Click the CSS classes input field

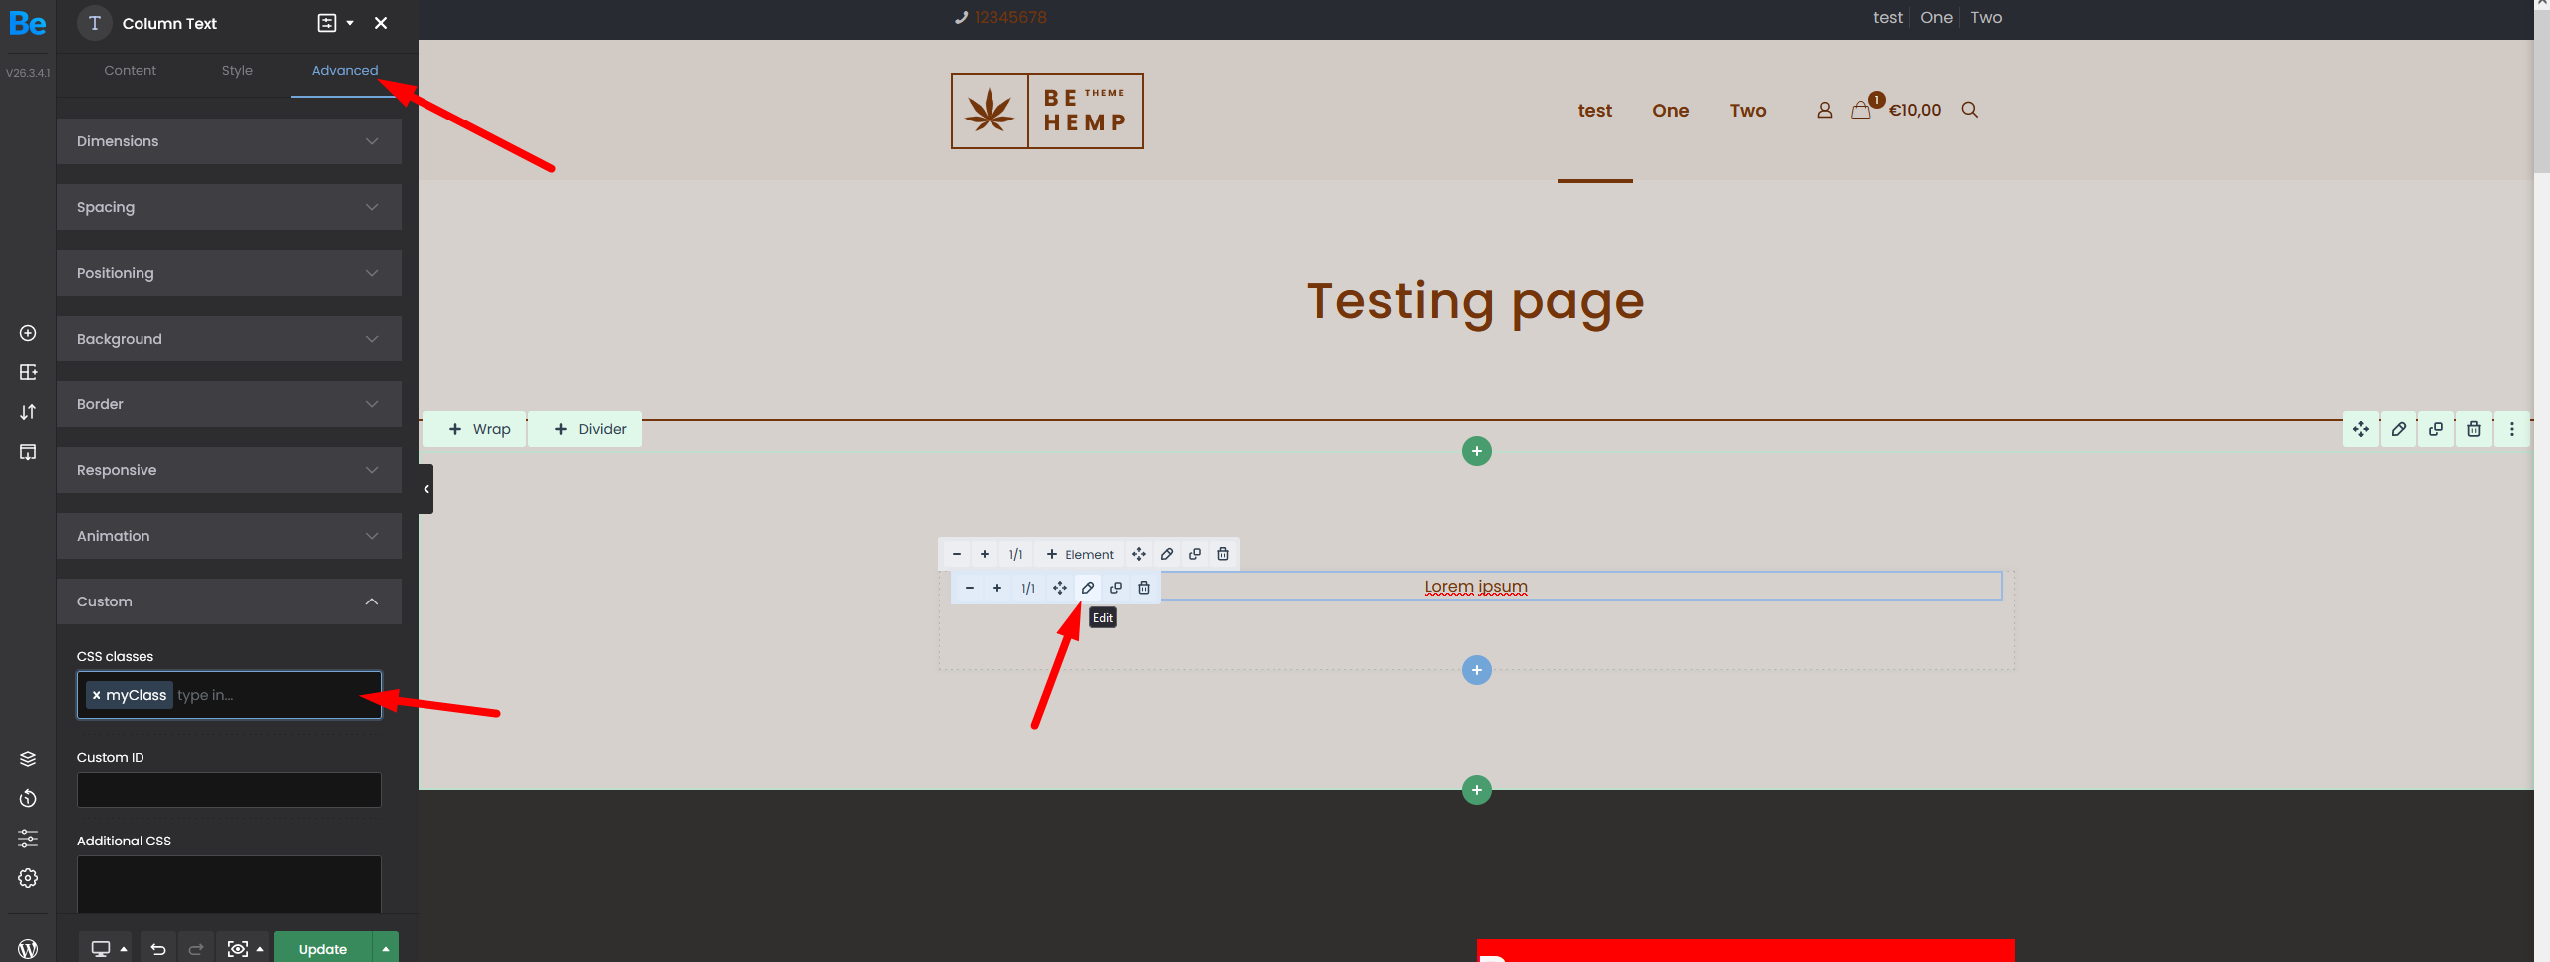(229, 695)
